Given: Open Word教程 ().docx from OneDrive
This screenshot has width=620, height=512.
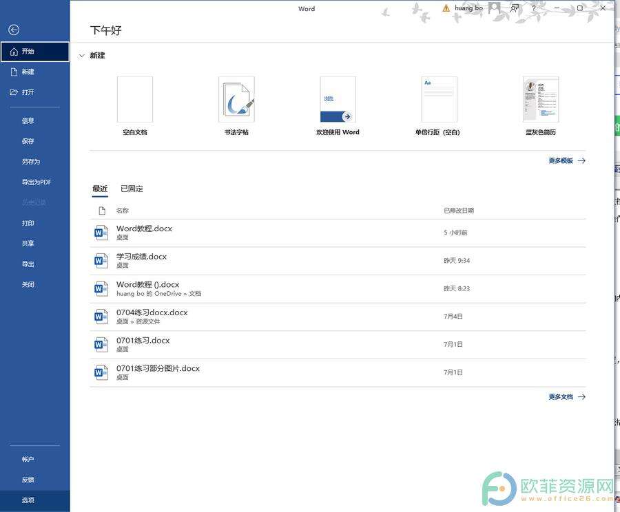Looking at the screenshot, I should click(338, 289).
